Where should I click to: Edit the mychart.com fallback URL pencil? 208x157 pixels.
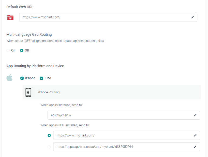pyautogui.click(x=195, y=135)
